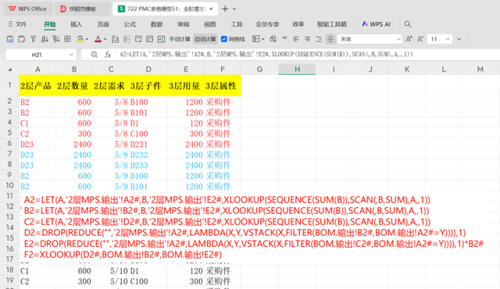Expand the name box H21 dropdown
Screen dimensions: 500x289
(x=71, y=55)
